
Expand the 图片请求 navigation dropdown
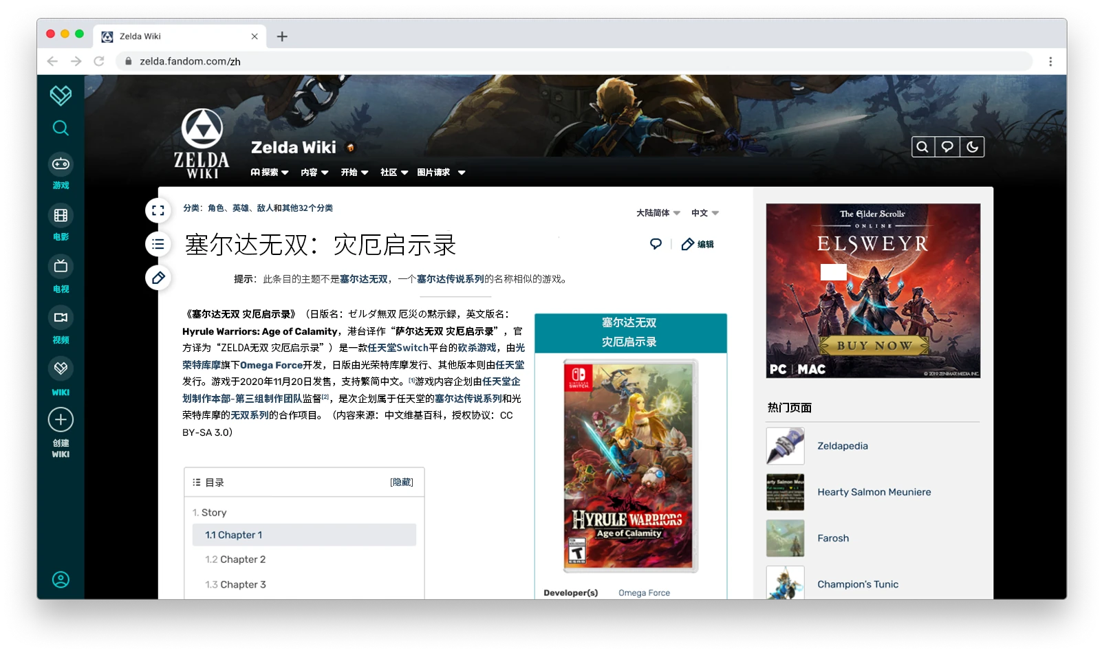coord(440,173)
